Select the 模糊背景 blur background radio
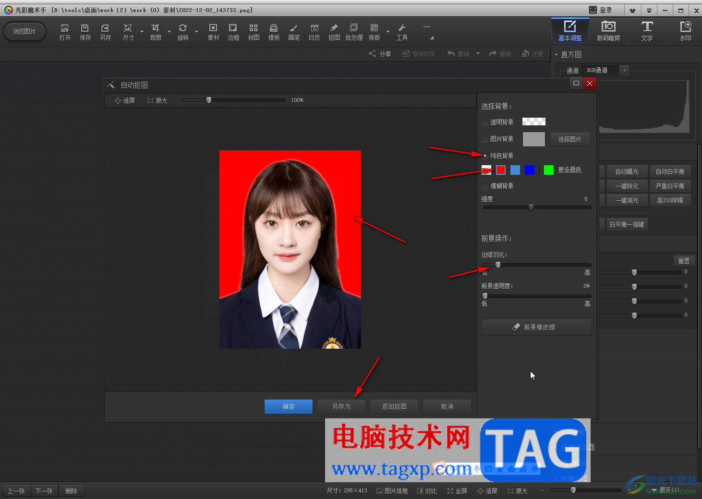 pos(485,186)
